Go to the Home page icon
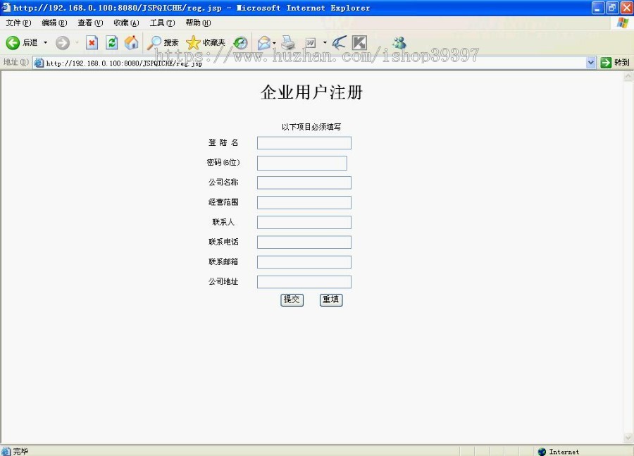634x456 pixels. tap(131, 42)
